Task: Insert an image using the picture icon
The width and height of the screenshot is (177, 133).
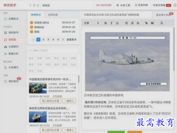Action: point(152,23)
